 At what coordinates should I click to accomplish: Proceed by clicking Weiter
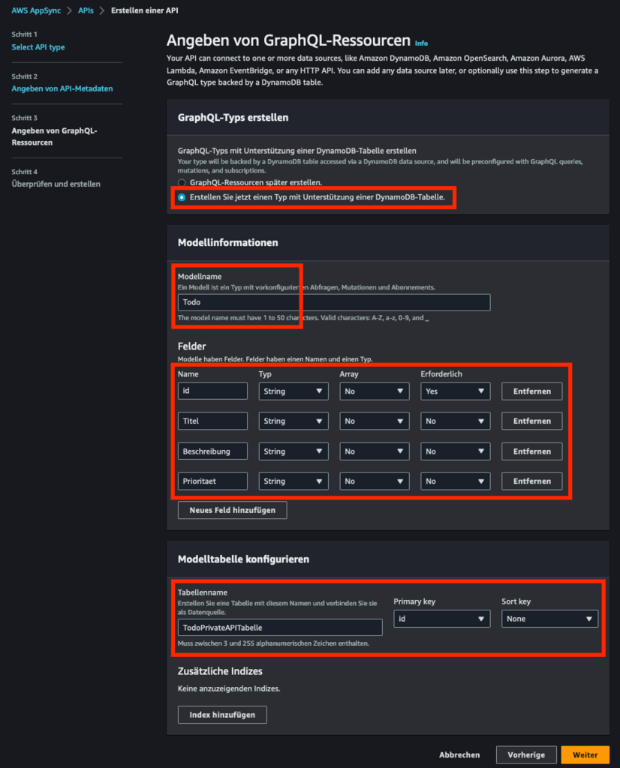click(585, 754)
